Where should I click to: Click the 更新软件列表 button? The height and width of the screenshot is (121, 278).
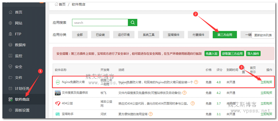[x=263, y=35]
